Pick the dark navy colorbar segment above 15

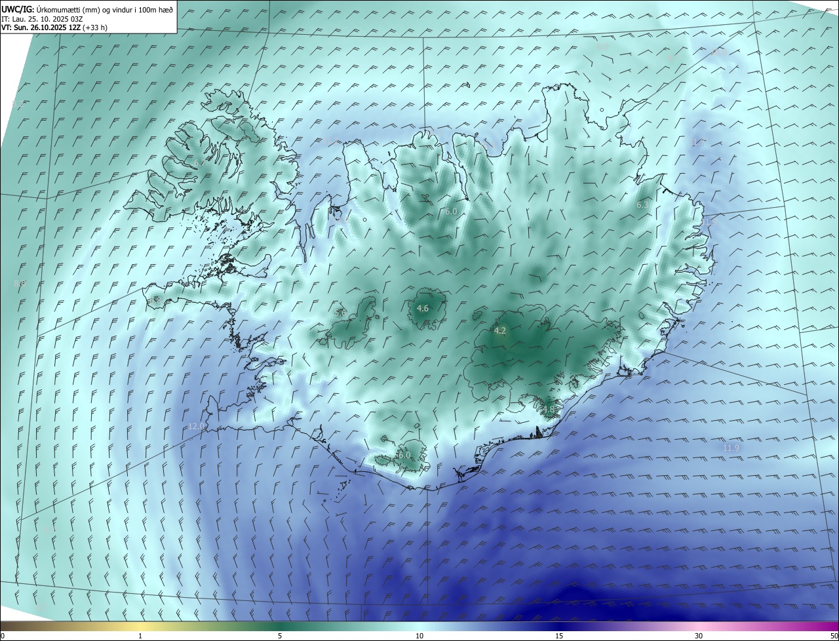point(559,626)
